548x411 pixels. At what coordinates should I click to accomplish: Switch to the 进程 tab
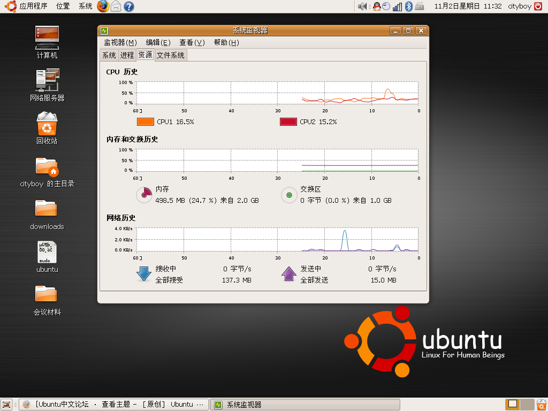click(127, 55)
